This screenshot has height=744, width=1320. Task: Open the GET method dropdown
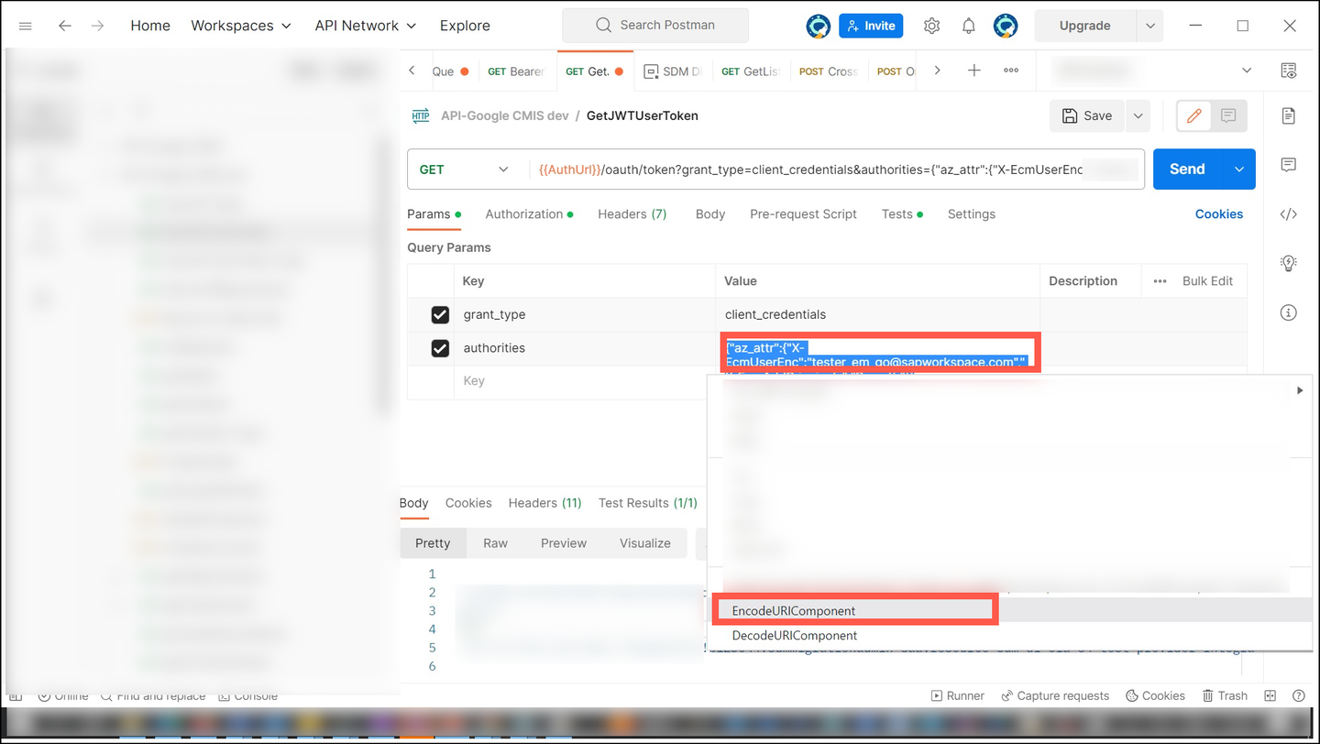pyautogui.click(x=464, y=170)
